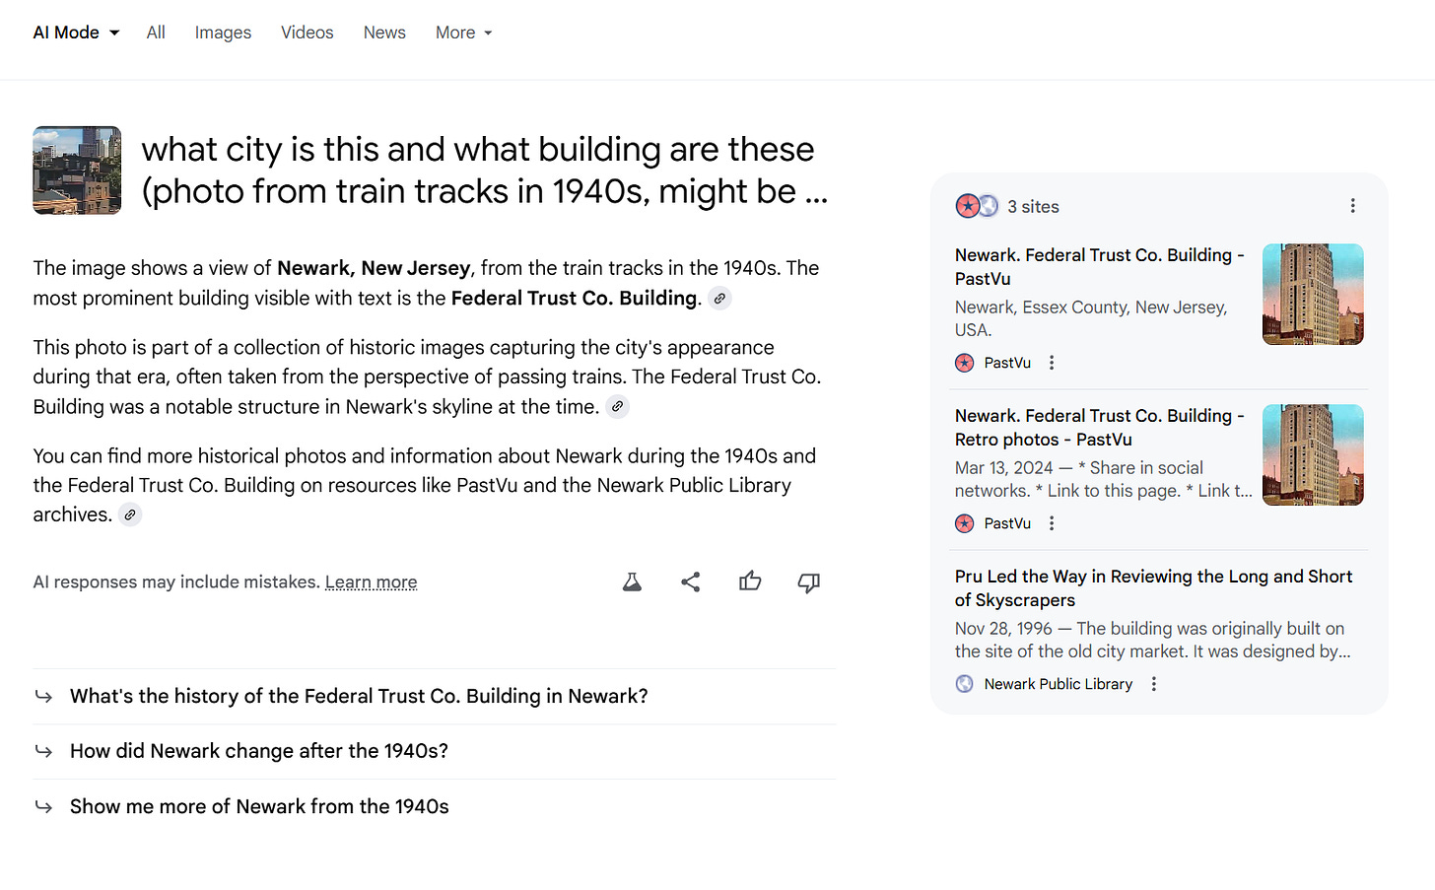Open first PastVu result building thumbnail
This screenshot has width=1435, height=890.
[1313, 294]
